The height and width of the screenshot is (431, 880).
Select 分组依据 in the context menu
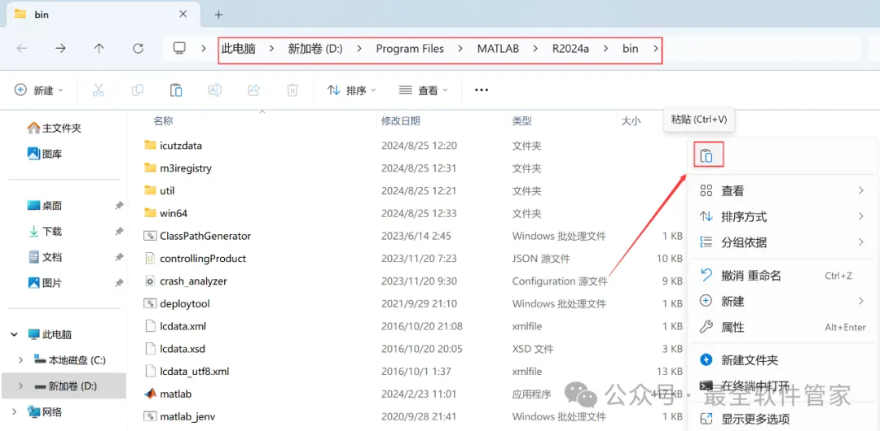point(782,242)
